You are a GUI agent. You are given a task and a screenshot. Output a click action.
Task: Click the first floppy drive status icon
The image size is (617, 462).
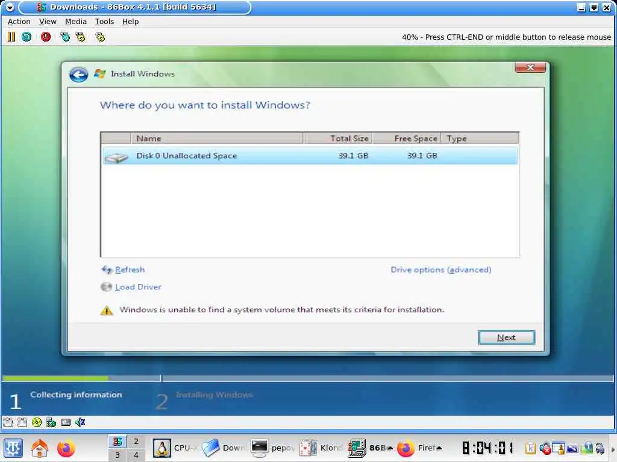(8, 422)
